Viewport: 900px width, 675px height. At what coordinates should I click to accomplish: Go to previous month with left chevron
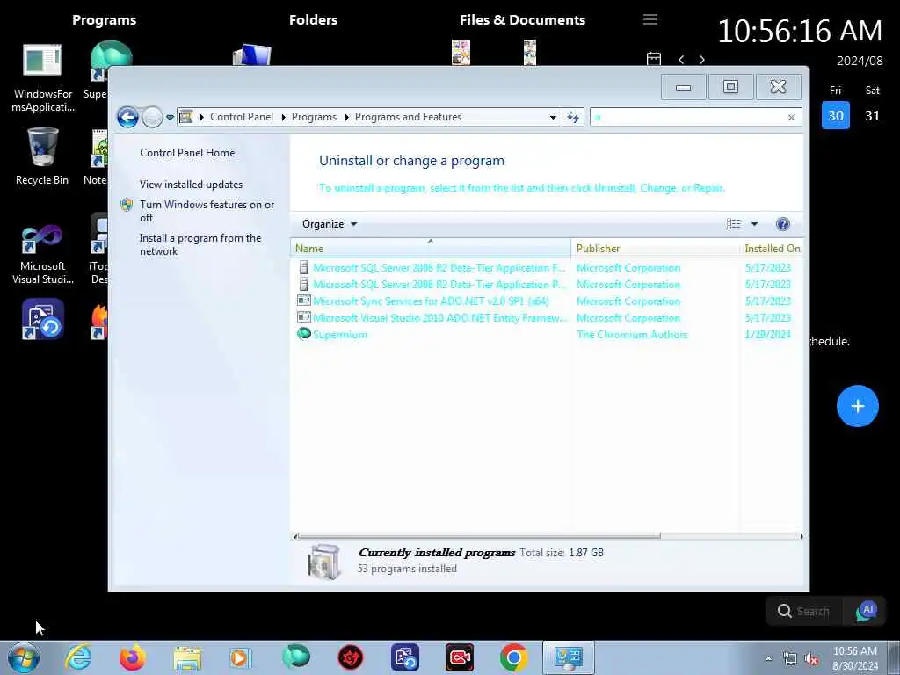point(681,60)
